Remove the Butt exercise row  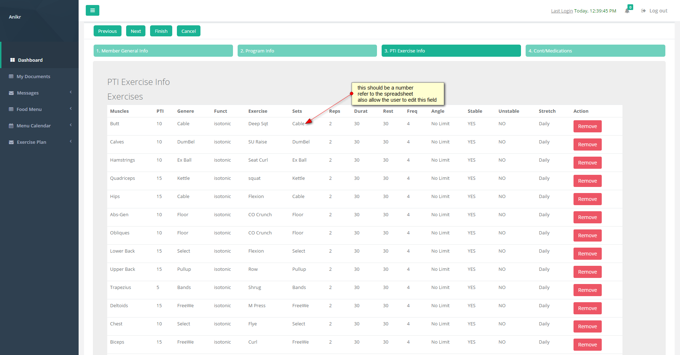[587, 126]
